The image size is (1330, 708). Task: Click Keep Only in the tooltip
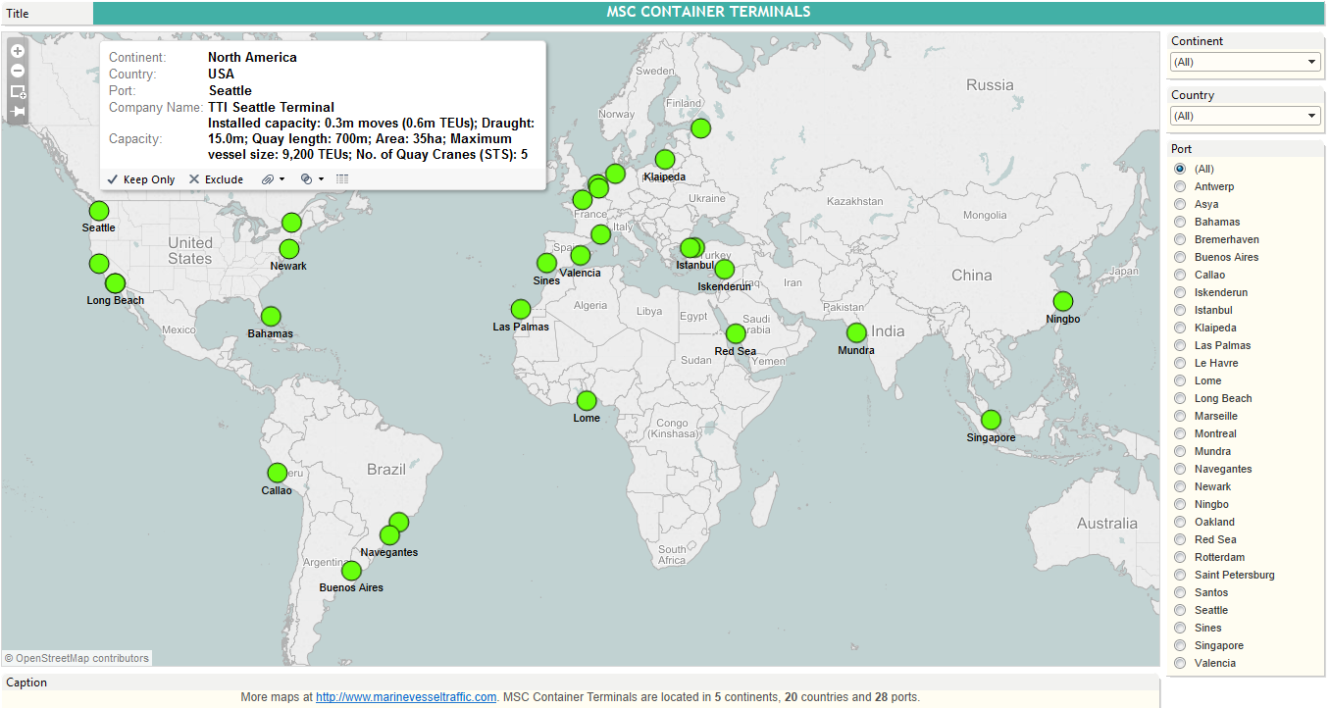(x=141, y=179)
